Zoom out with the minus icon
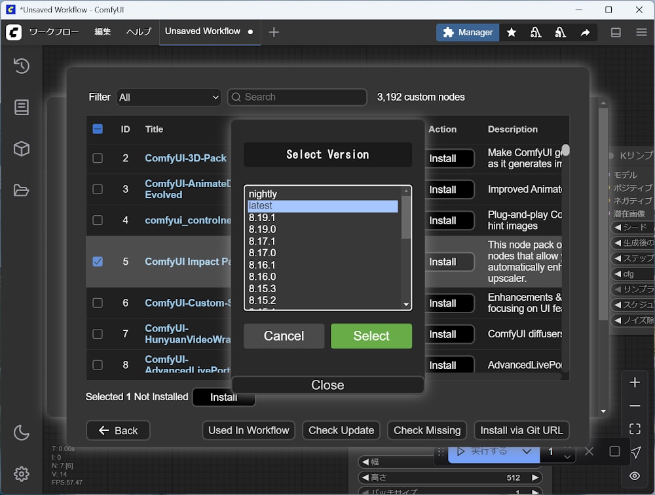 [x=635, y=405]
